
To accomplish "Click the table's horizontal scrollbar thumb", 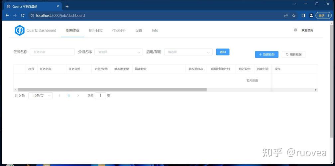I will coord(112,90).
